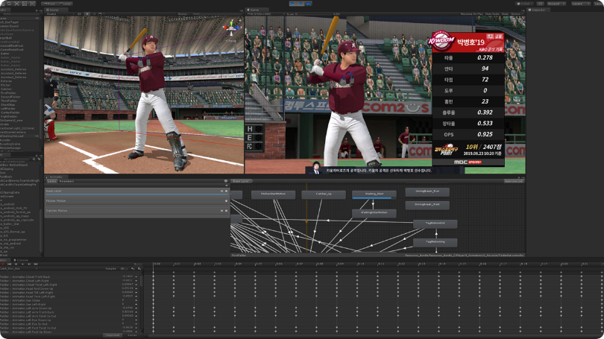Select the InningBreak_Walk state node
The width and height of the screenshot is (604, 339).
[427, 205]
